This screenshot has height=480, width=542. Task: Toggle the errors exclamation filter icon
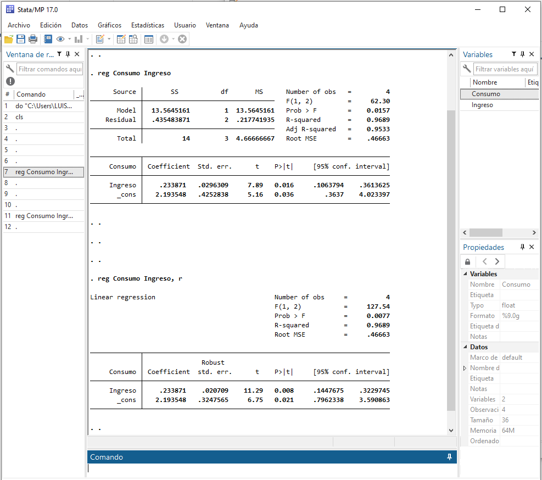[x=10, y=81]
